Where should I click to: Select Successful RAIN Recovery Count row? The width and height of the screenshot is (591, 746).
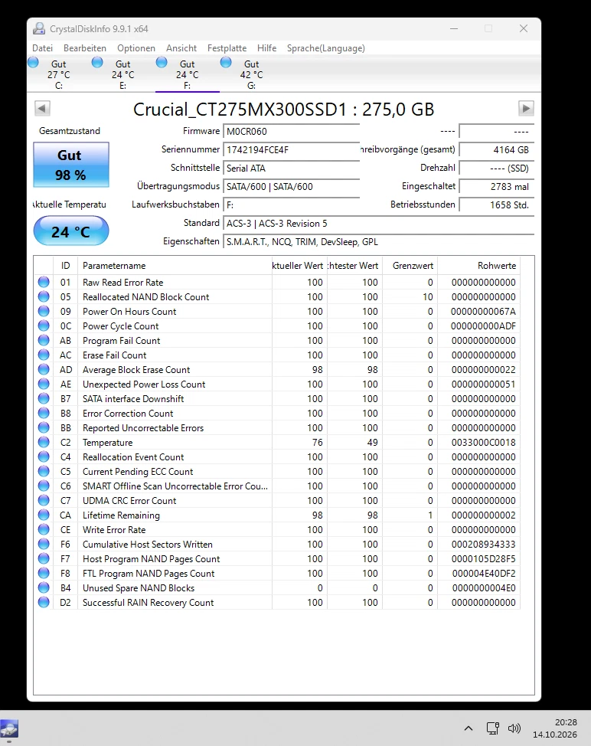276,602
